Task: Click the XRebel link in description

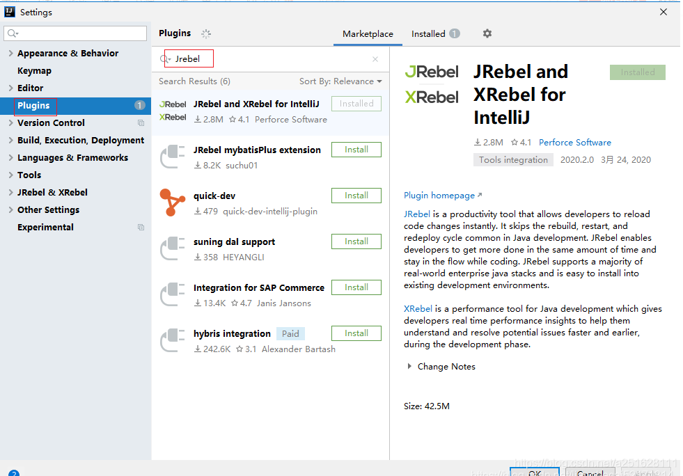Action: [418, 309]
